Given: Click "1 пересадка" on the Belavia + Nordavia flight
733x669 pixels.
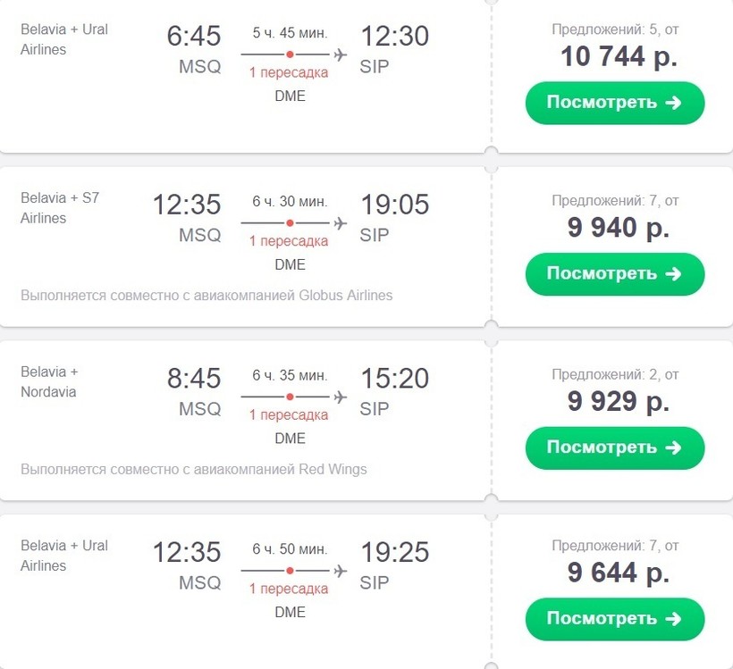Looking at the screenshot, I should (x=289, y=414).
